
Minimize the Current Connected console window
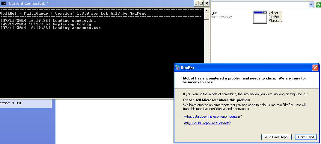(196, 3)
